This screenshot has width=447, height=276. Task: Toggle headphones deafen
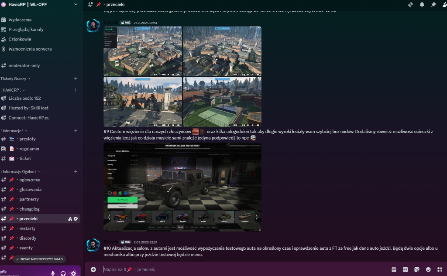(x=63, y=273)
